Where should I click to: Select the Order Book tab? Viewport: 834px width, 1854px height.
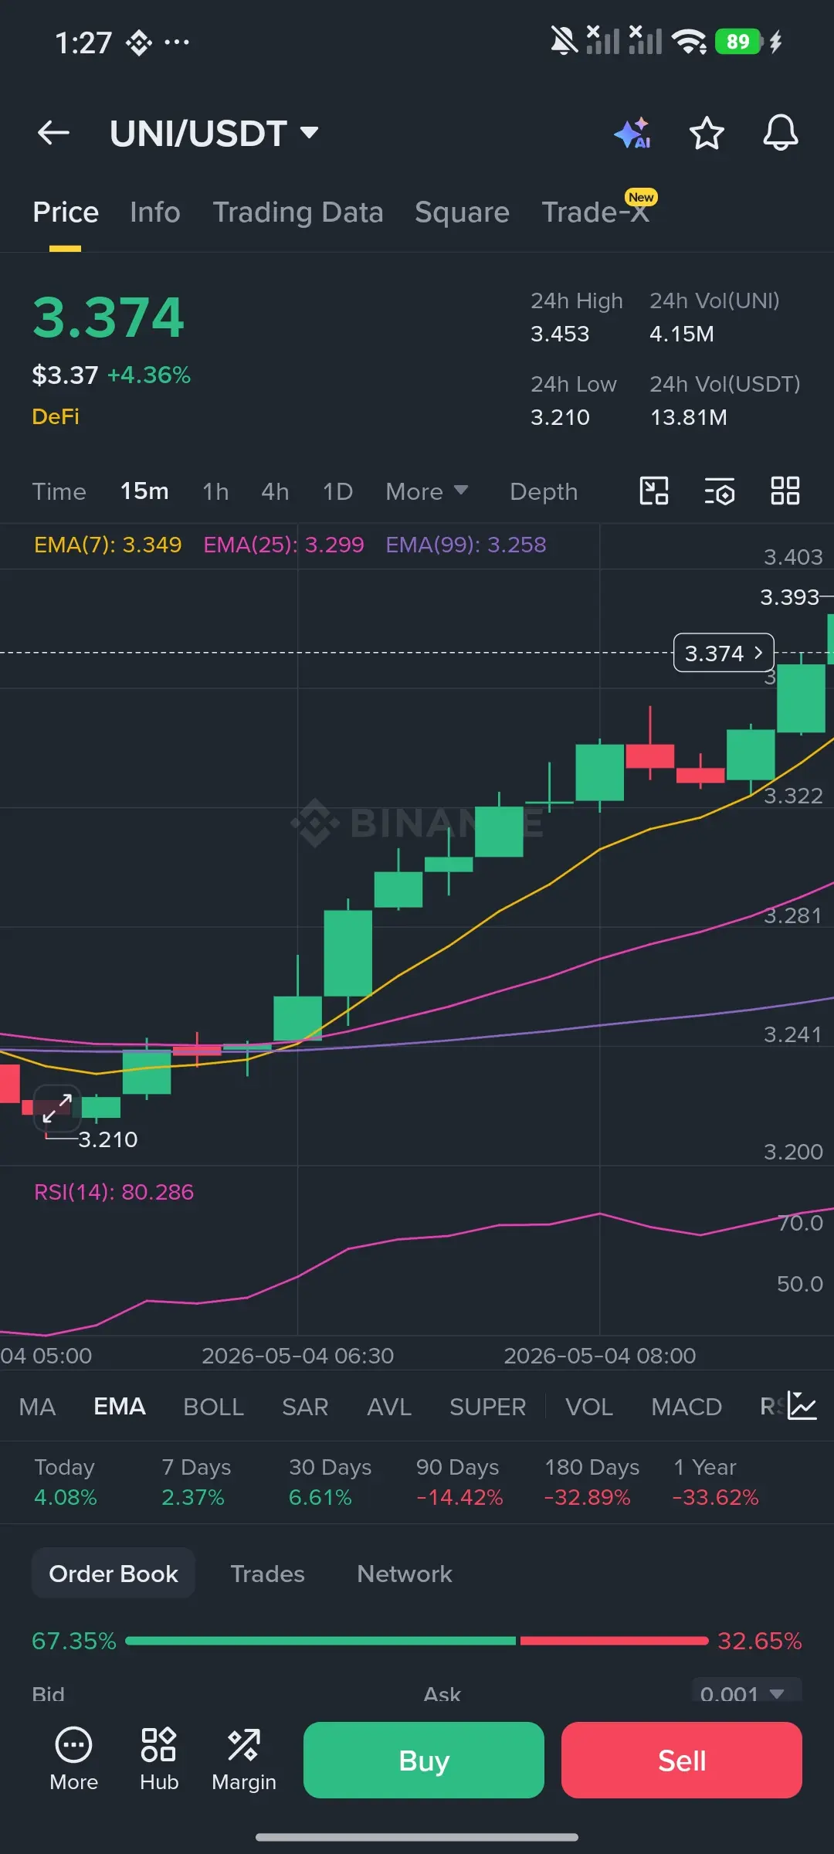click(114, 1574)
